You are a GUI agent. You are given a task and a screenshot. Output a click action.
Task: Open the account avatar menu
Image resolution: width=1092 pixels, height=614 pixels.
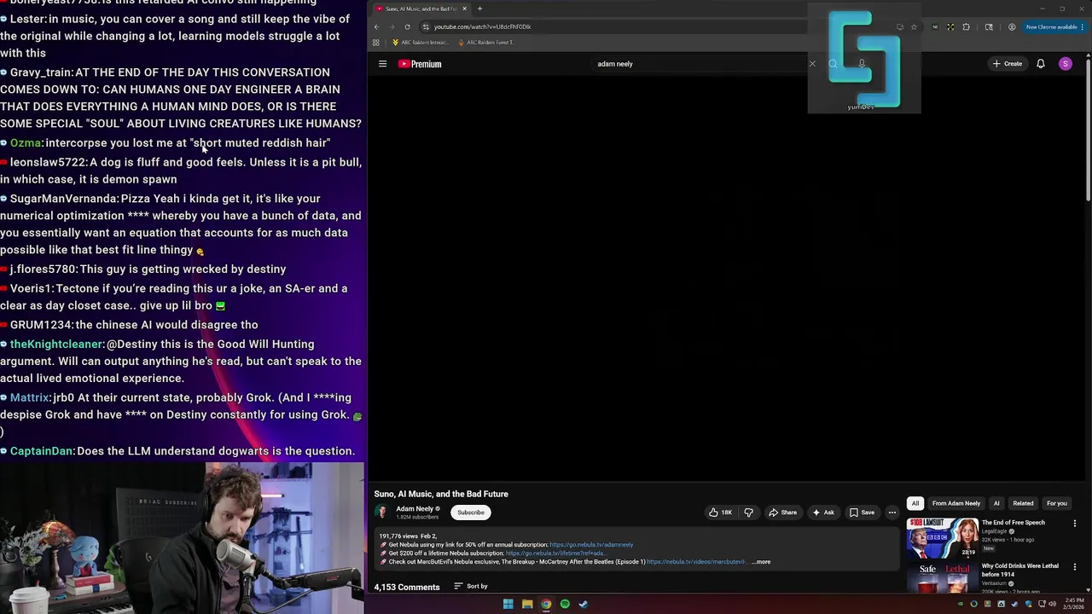coord(1065,64)
